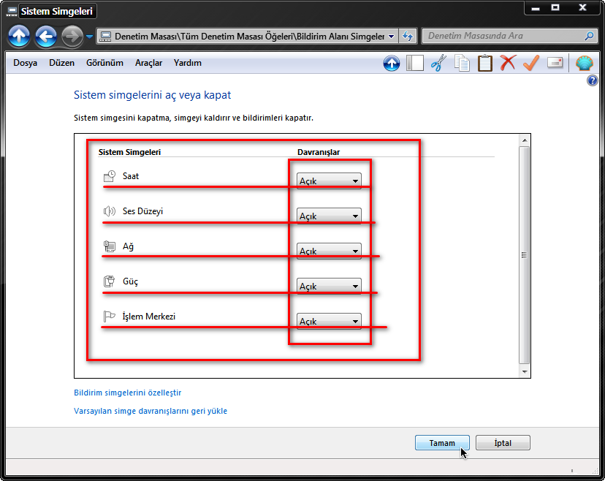Click the vertical scrollbar thumb

click(525, 255)
